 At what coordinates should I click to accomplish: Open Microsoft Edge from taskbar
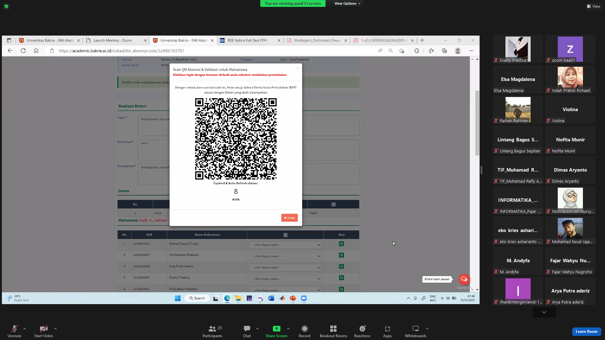click(227, 298)
